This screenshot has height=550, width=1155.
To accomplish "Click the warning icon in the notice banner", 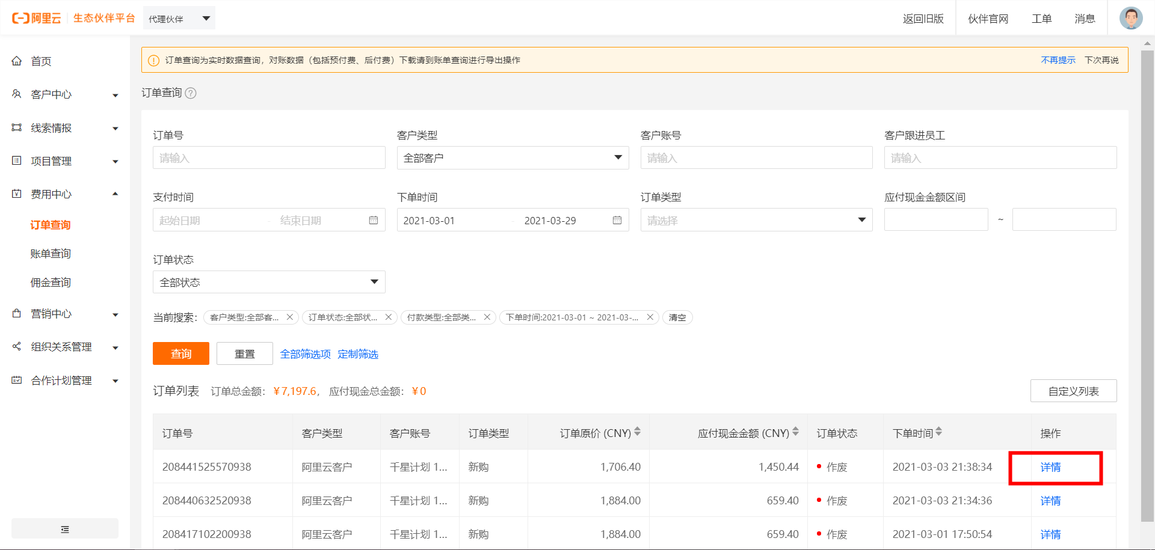I will (x=153, y=60).
